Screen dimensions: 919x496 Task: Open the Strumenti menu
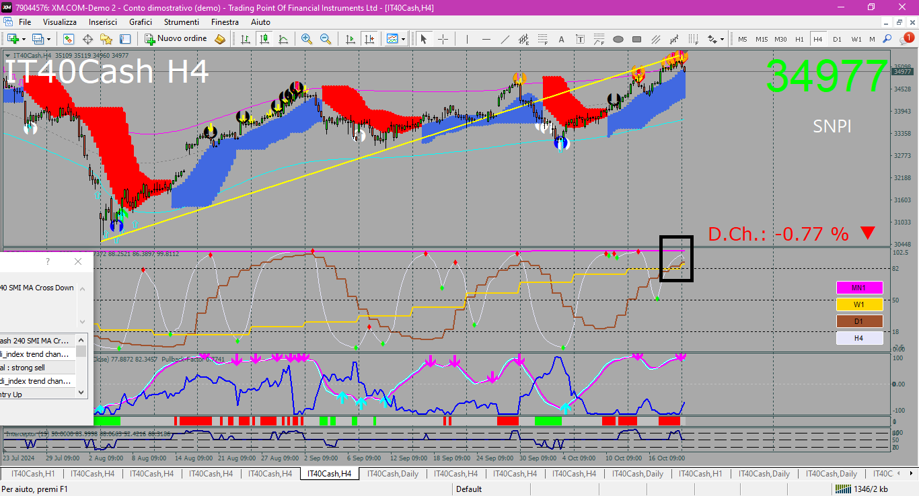tap(182, 22)
